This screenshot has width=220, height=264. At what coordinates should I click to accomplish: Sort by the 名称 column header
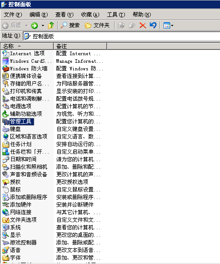pyautogui.click(x=27, y=46)
